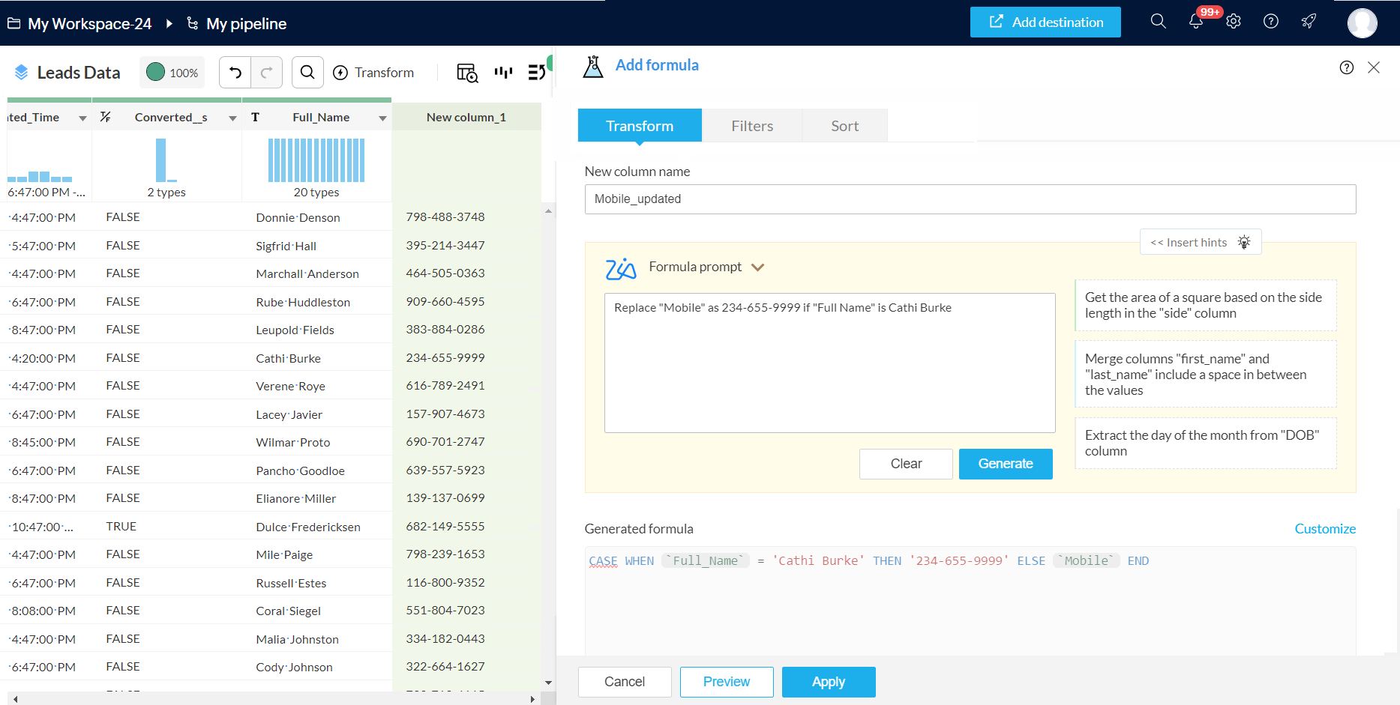Click the table's scroll down arrow
Screen dimensions: 1400x705
[x=548, y=683]
